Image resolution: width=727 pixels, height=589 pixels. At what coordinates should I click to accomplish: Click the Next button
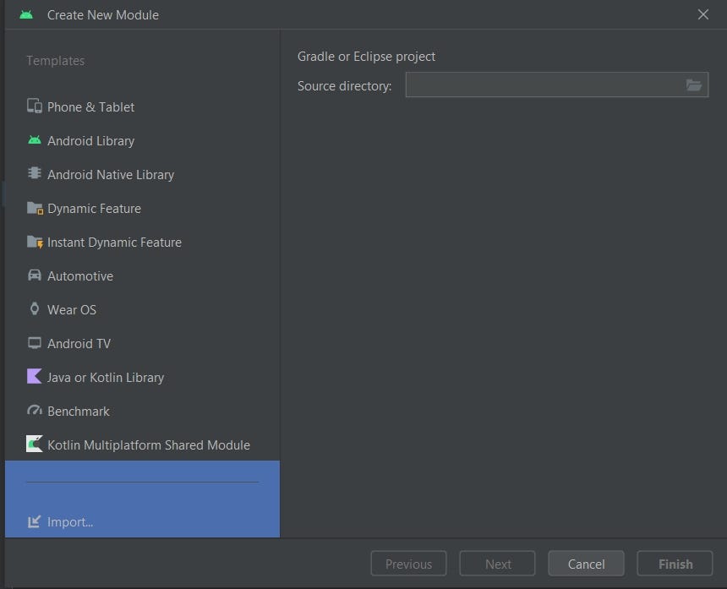pos(498,564)
